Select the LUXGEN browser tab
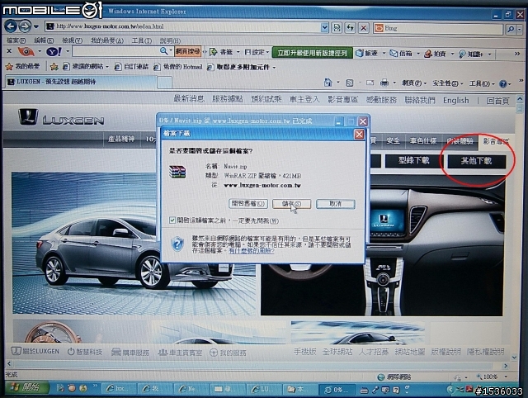The width and height of the screenshot is (528, 398). [x=81, y=82]
